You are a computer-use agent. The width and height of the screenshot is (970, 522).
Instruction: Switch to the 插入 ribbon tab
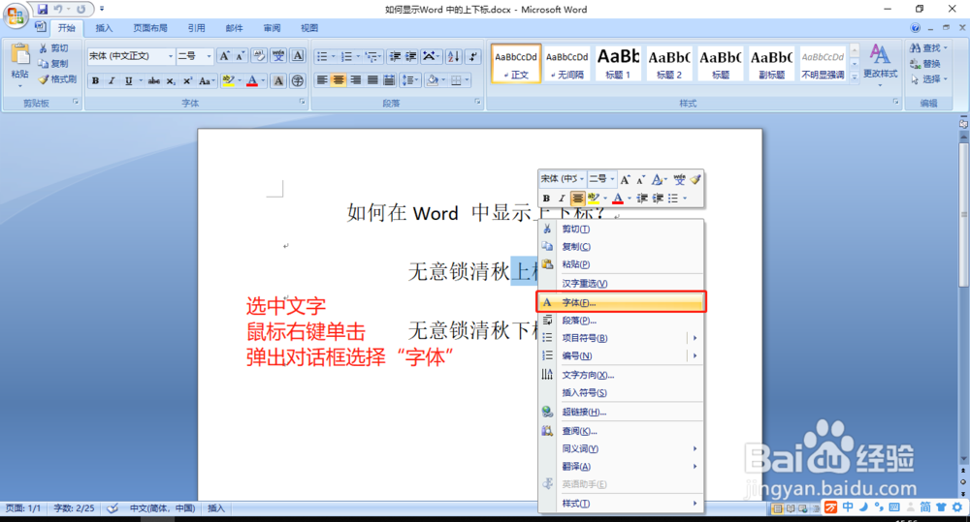point(104,28)
